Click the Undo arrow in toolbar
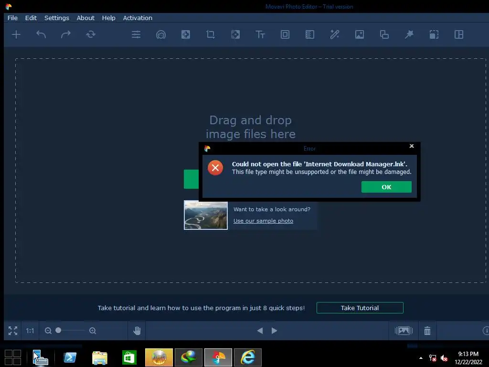The height and width of the screenshot is (367, 489). point(41,34)
